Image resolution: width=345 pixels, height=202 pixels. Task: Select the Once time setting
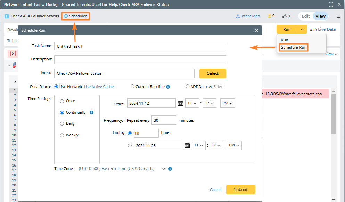(x=62, y=101)
